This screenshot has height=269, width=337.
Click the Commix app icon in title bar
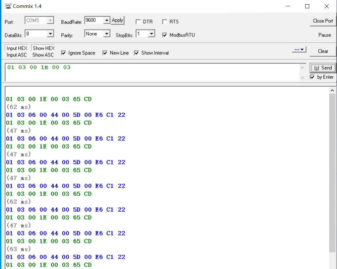(8, 6)
